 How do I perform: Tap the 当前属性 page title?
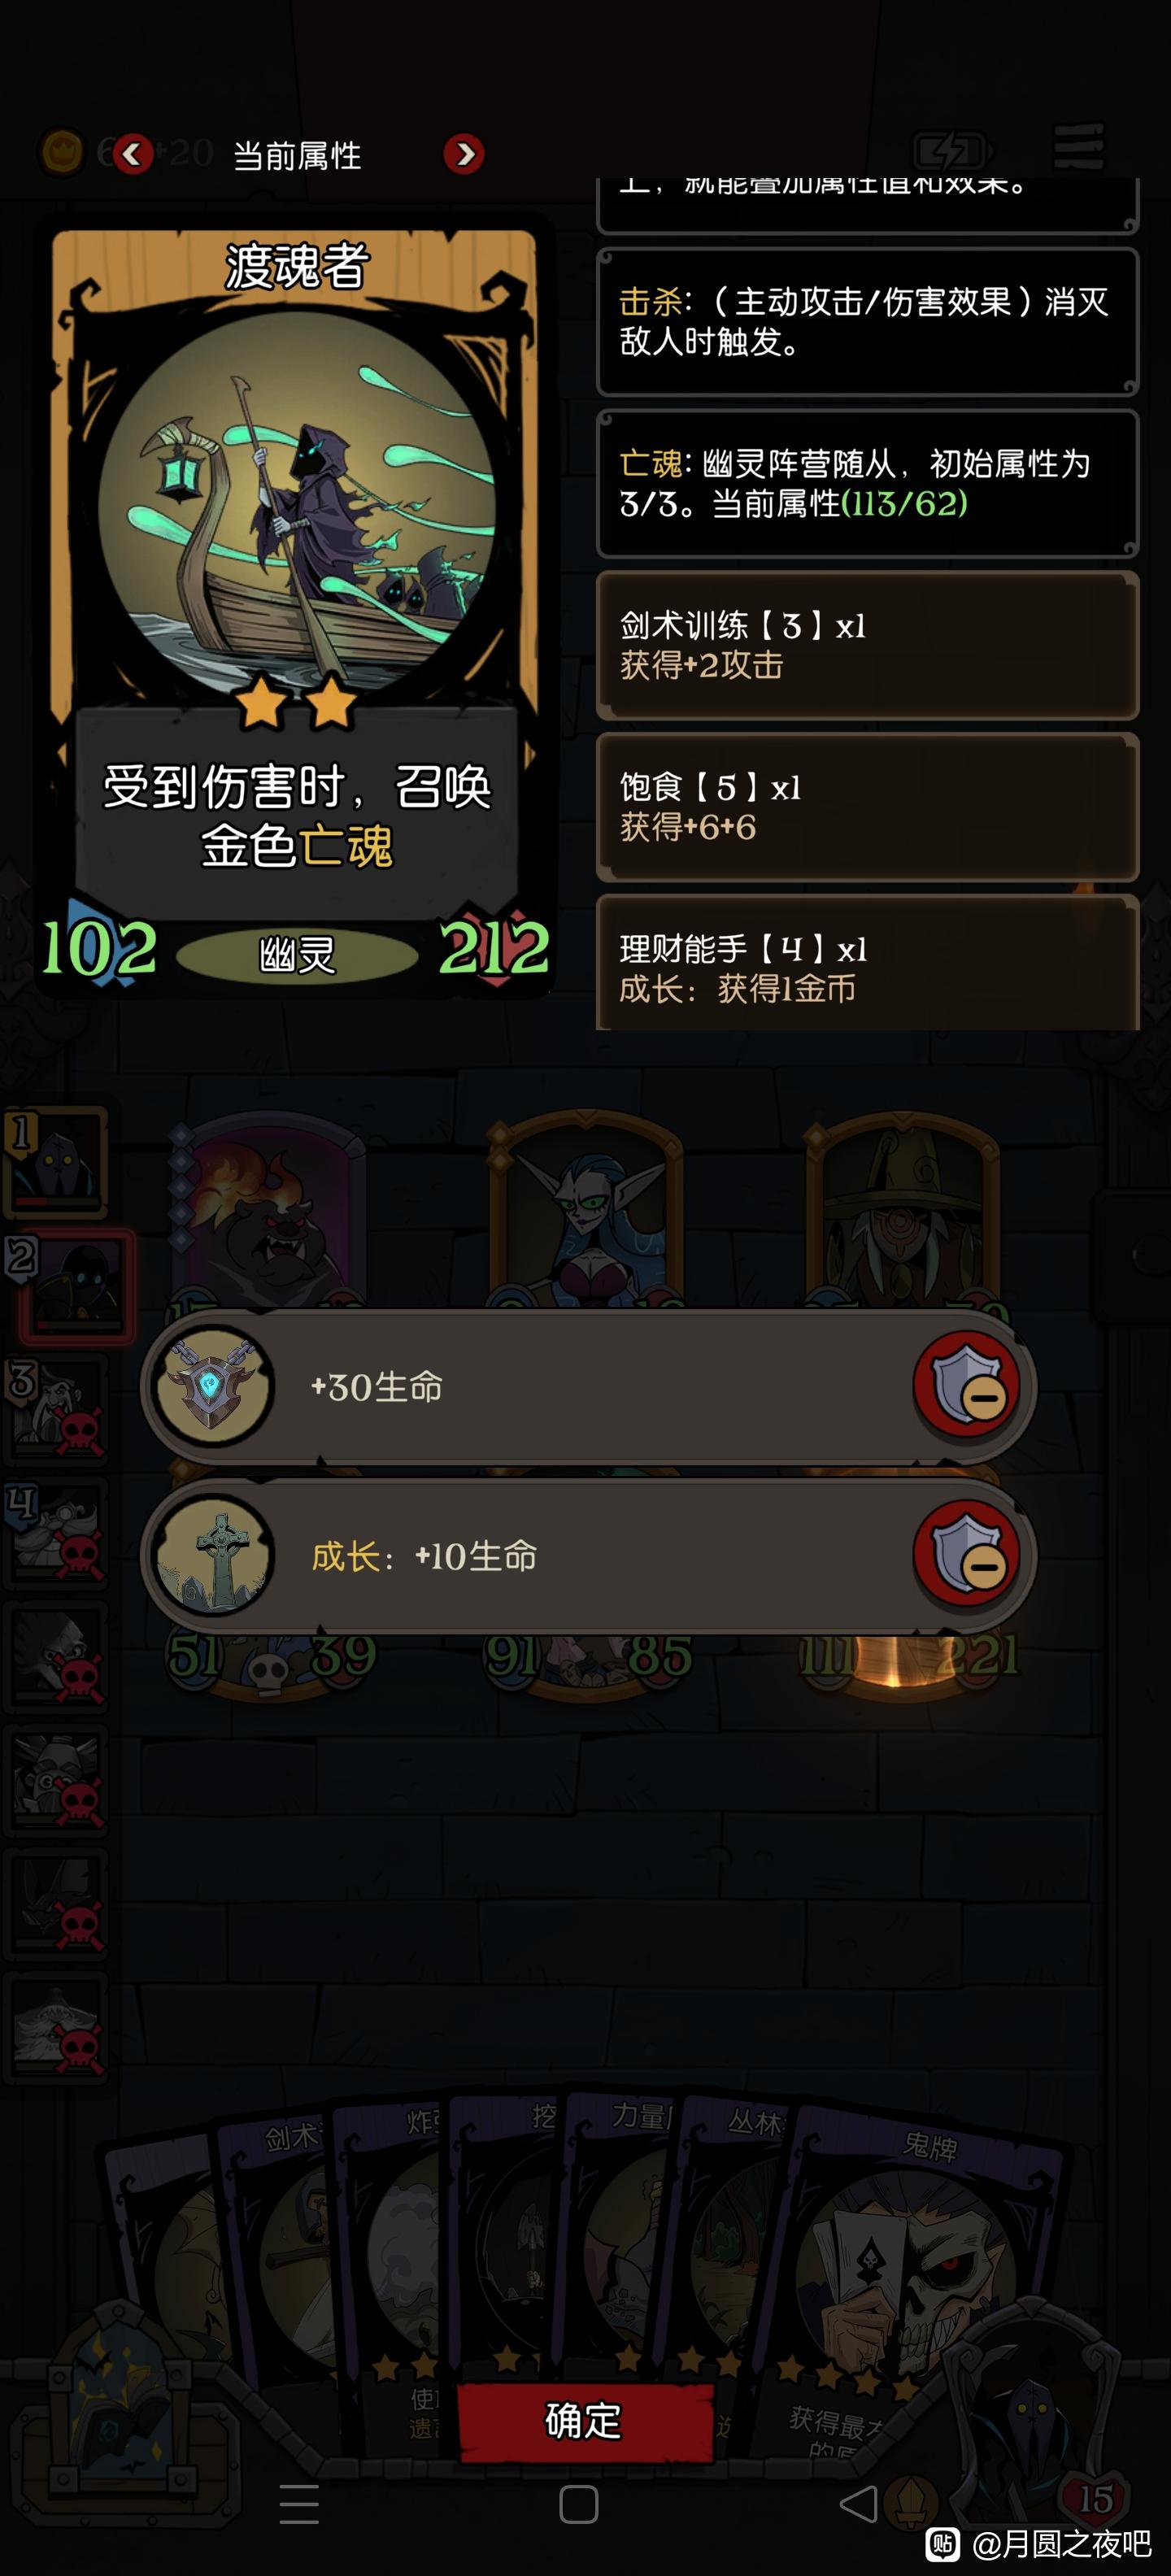297,155
